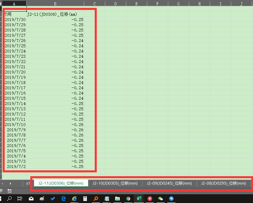
Task: Open Task View from the taskbar
Action: (x=20, y=198)
